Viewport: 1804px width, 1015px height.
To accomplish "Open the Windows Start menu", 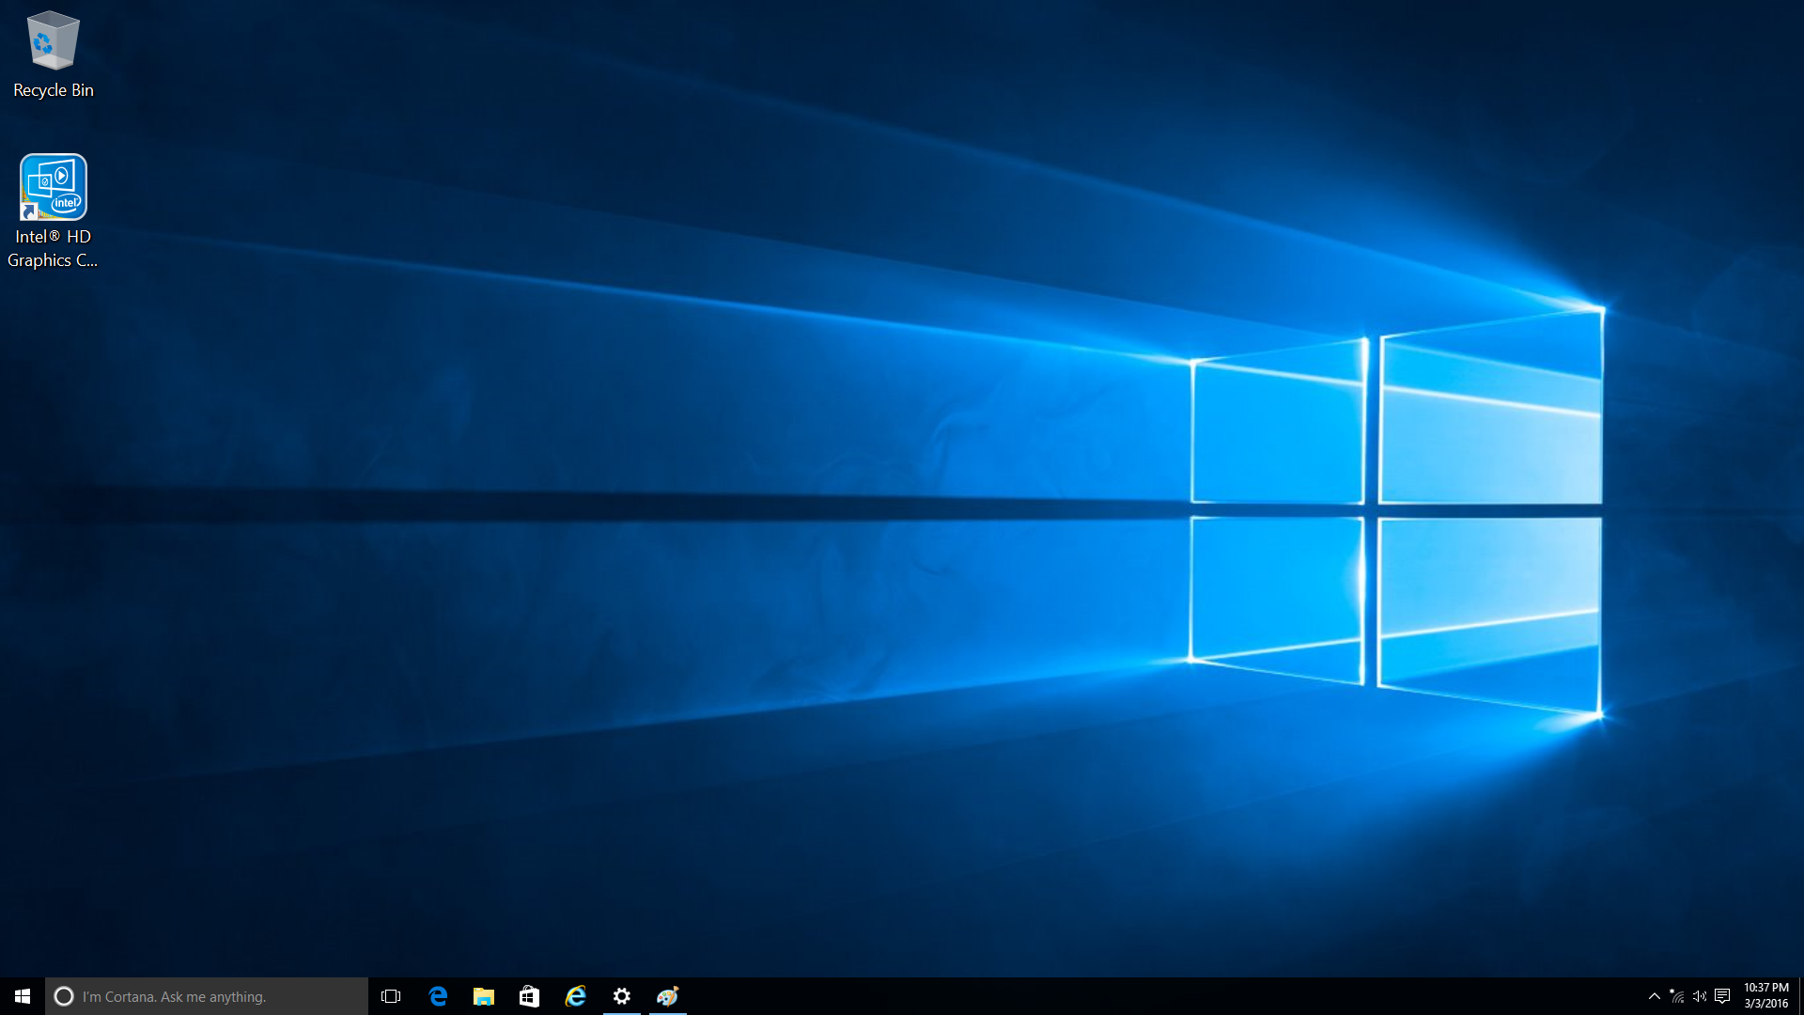I will 23,996.
